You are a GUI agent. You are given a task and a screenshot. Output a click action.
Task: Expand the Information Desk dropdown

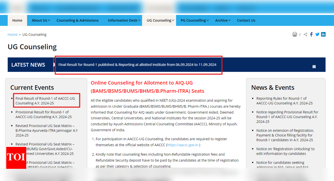[x=124, y=20]
